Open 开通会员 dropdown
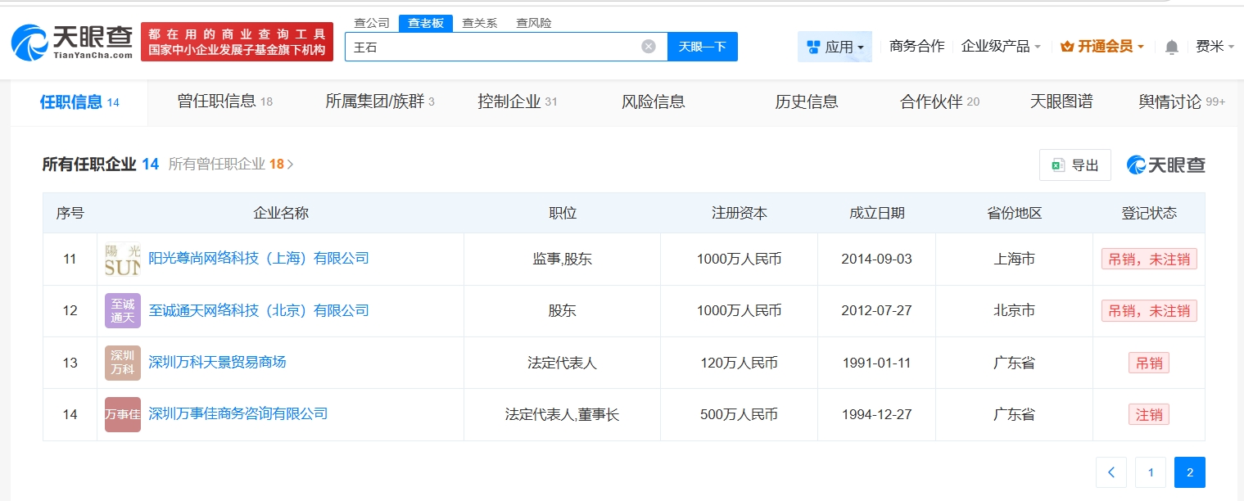 [x=1102, y=47]
